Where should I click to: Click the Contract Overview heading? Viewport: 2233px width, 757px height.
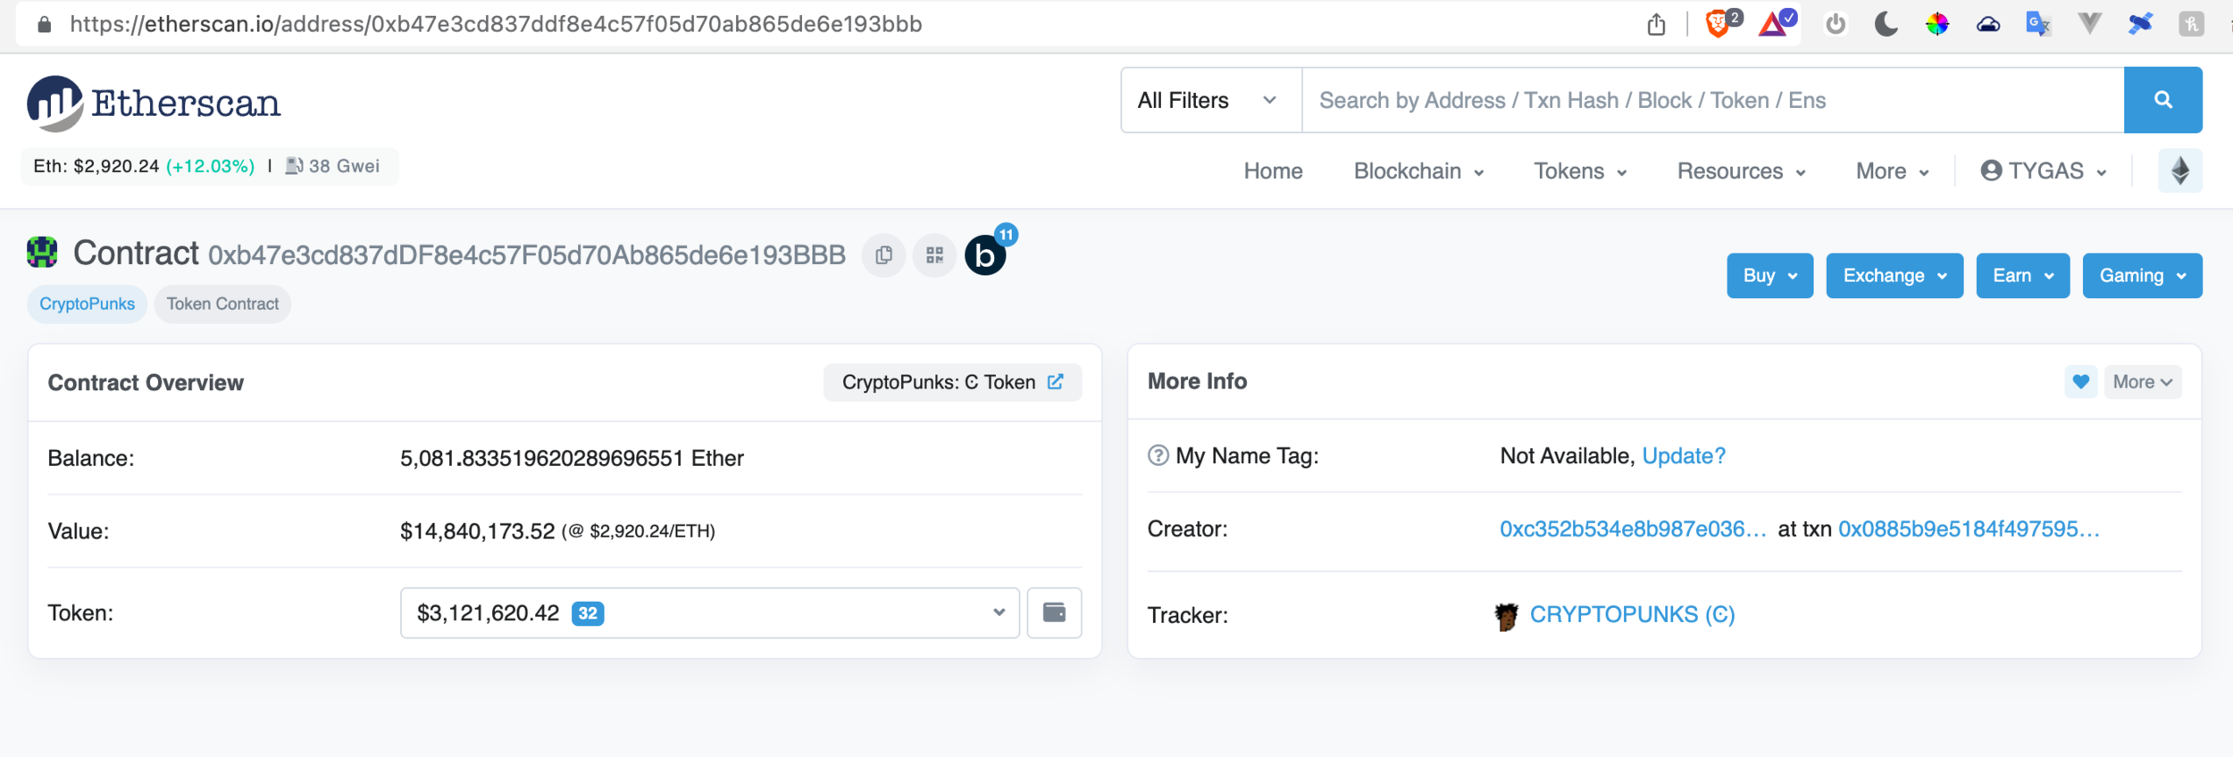(x=146, y=383)
